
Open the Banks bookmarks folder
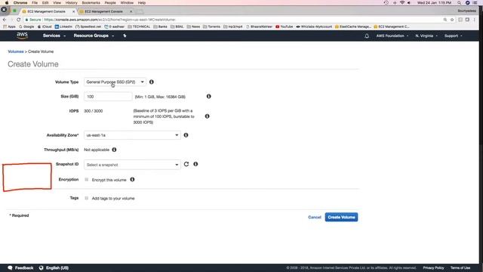[160, 27]
